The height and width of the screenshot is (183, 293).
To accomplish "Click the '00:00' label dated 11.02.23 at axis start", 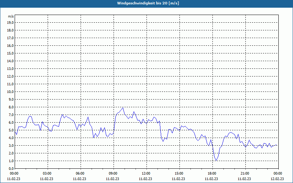I will click(14, 173).
